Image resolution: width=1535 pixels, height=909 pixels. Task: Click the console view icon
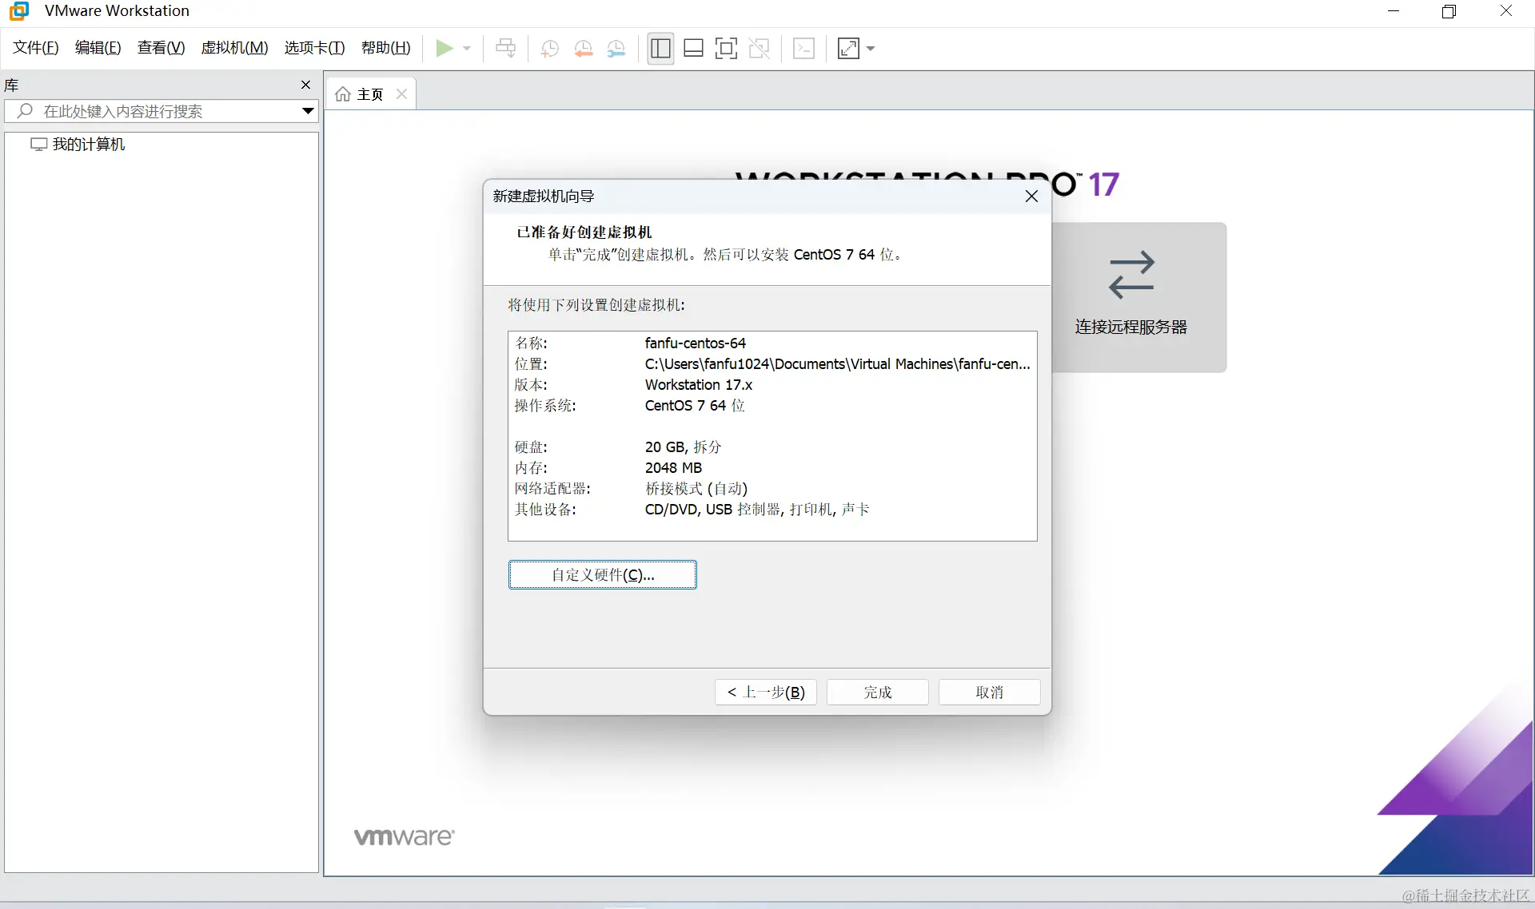(x=803, y=49)
